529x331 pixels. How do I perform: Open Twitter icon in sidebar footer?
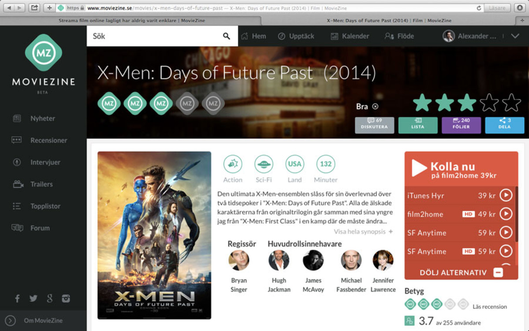[x=34, y=298]
